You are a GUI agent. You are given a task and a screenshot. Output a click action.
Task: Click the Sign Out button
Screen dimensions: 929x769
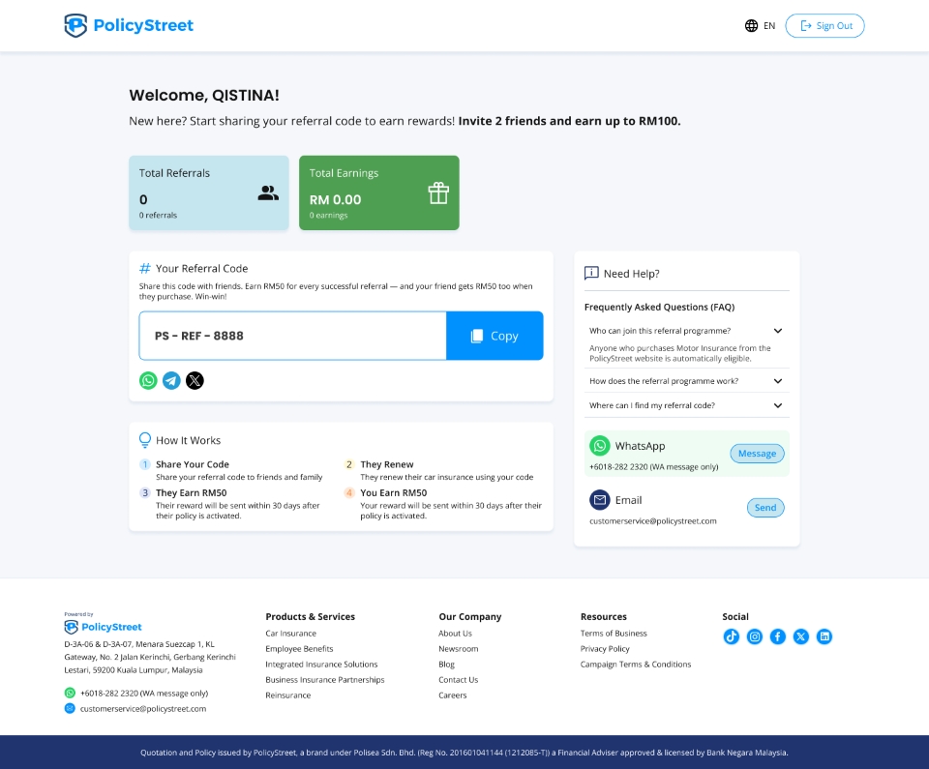click(x=824, y=25)
